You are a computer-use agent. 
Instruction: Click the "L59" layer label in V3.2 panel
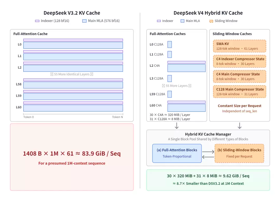(19, 96)
